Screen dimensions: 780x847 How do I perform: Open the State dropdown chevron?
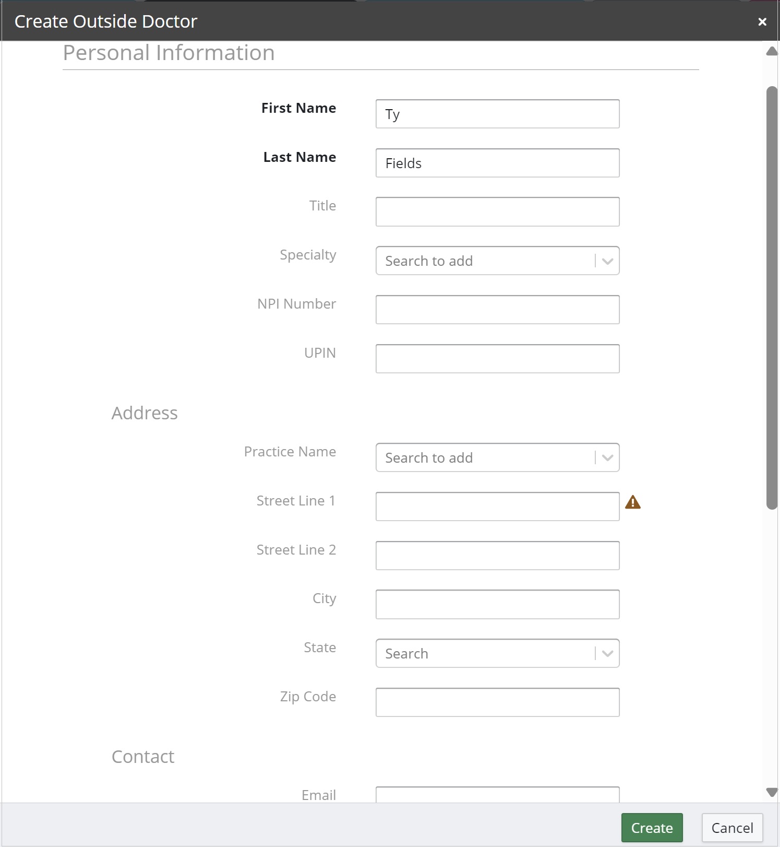607,654
